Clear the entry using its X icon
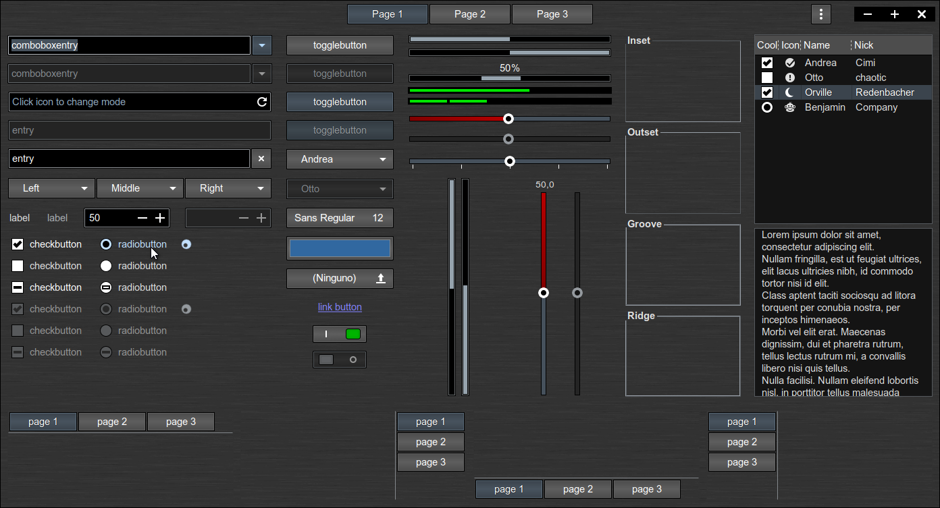This screenshot has width=940, height=508. [x=261, y=159]
